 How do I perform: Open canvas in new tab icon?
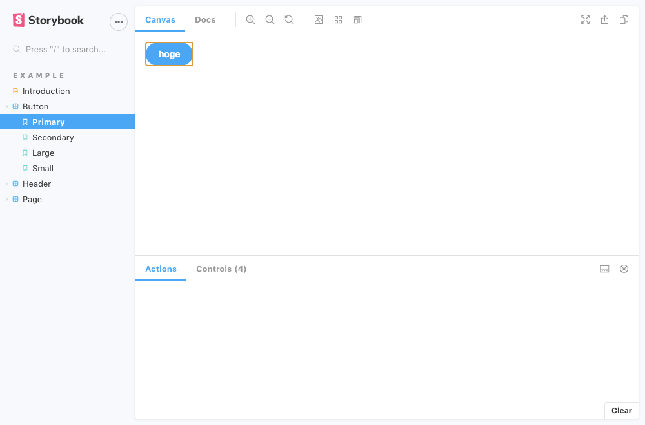click(605, 20)
